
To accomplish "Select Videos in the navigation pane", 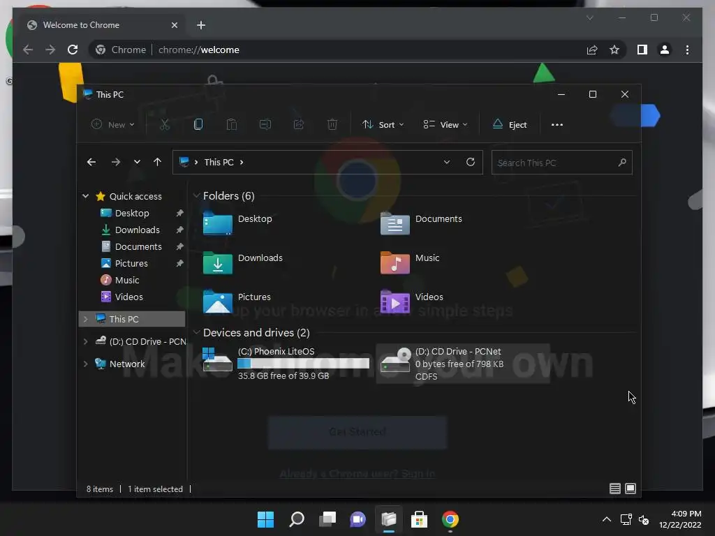I will [128, 297].
